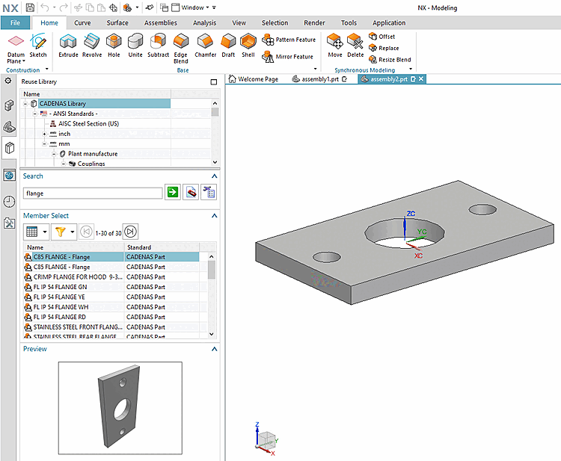
Task: Switch to the Surface ribbon tab
Action: coord(117,23)
